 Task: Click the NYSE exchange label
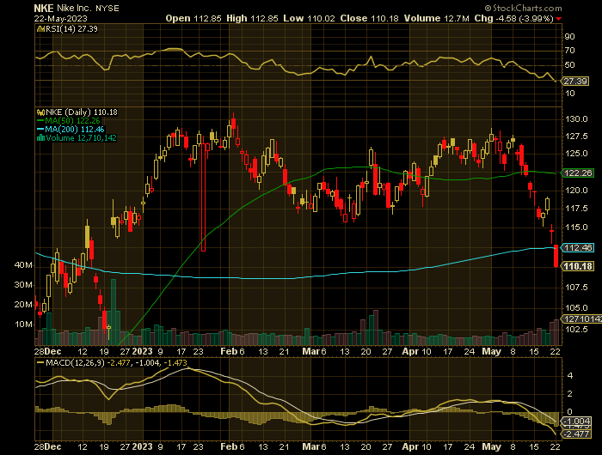click(107, 8)
